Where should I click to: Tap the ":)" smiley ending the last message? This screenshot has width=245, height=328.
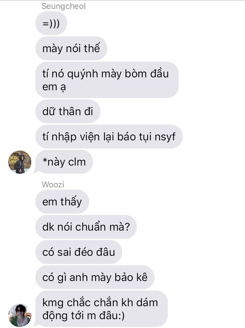[121, 316]
